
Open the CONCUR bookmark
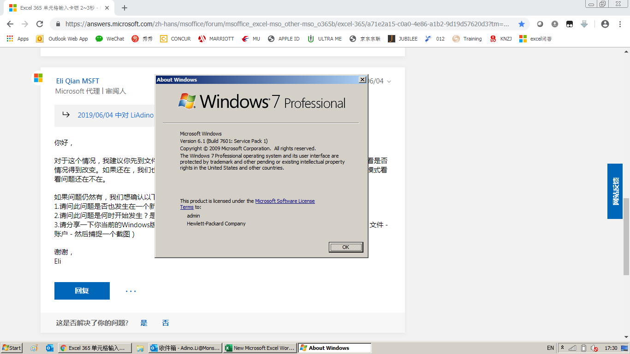(x=175, y=39)
